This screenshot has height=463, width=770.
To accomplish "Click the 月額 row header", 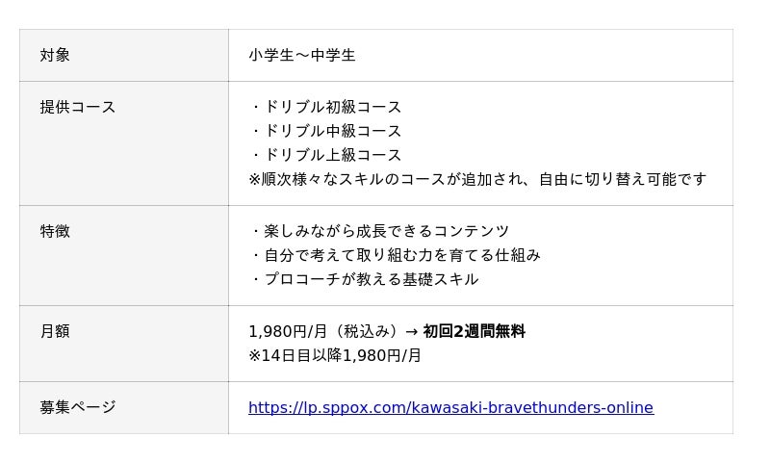I will [x=55, y=331].
